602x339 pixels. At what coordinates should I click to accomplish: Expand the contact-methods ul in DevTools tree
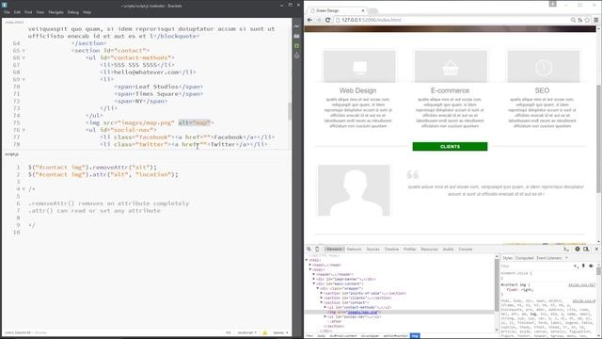coord(325,308)
